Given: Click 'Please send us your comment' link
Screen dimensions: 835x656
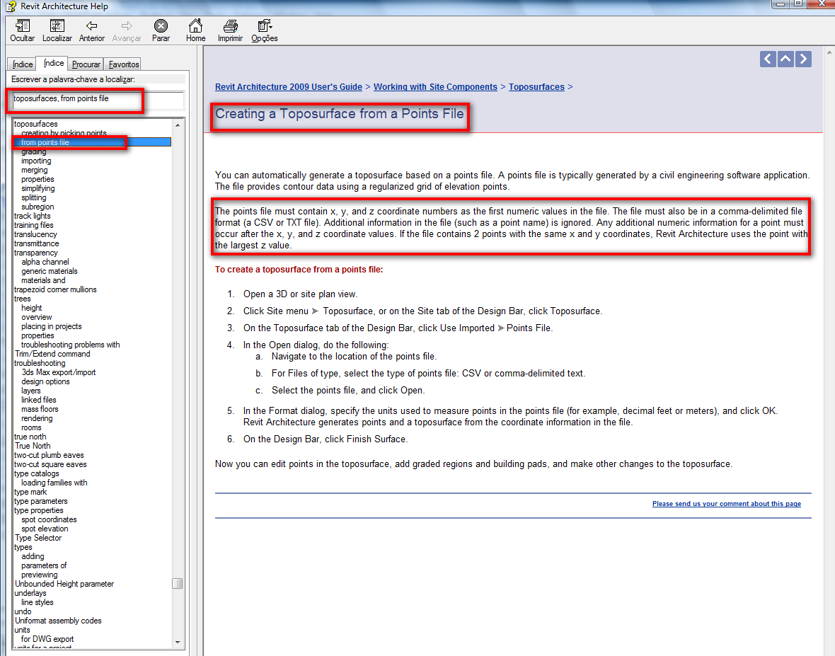Looking at the screenshot, I should coord(726,504).
